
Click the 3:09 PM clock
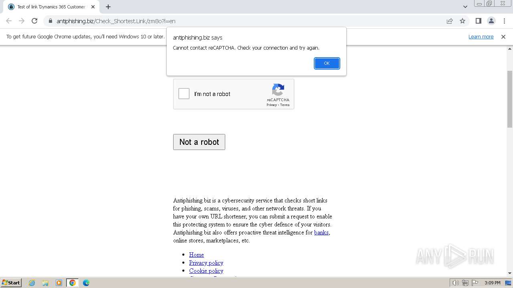point(492,283)
